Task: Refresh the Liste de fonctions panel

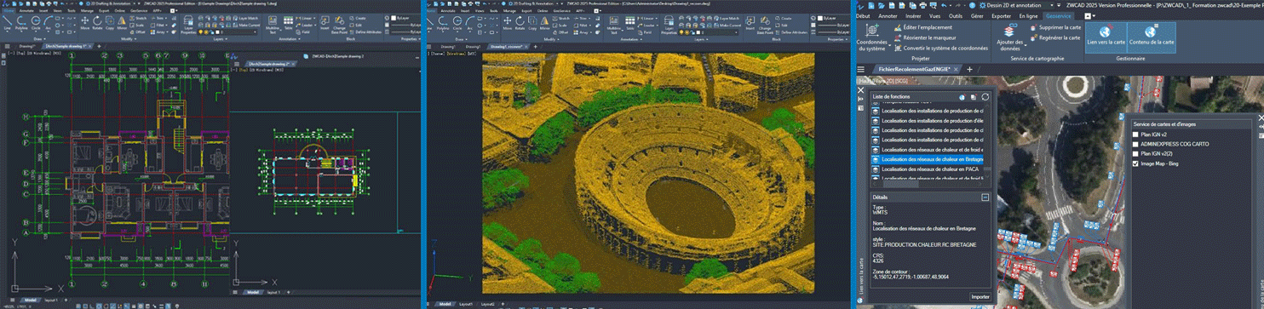Action: click(985, 97)
